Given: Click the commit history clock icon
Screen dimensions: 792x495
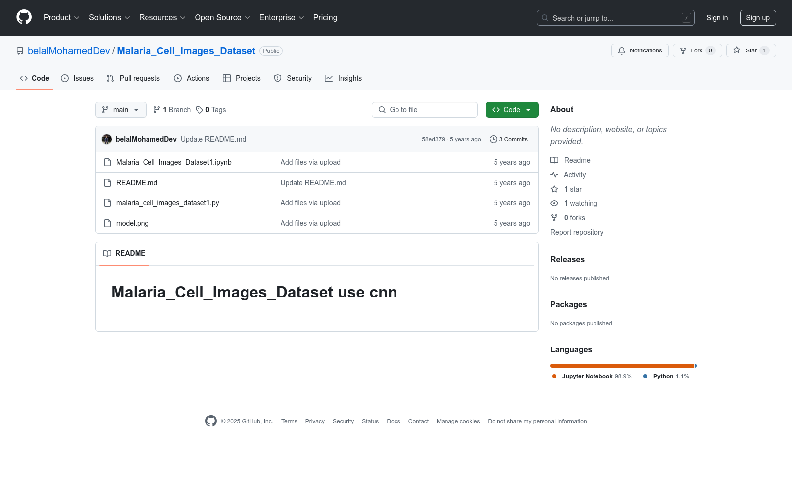Looking at the screenshot, I should pyautogui.click(x=493, y=139).
